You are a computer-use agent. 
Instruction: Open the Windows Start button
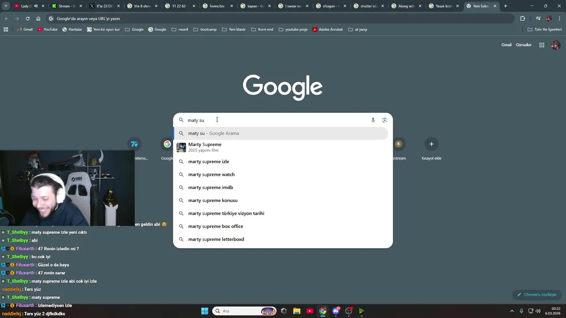[205, 311]
